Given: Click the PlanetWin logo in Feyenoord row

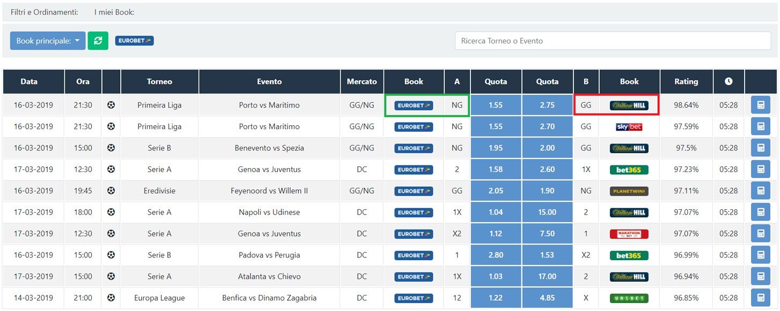Looking at the screenshot, I should (x=629, y=191).
